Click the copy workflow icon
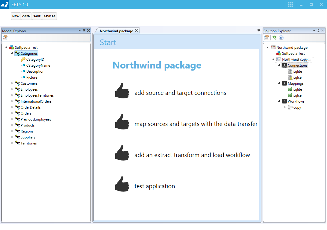Screen dimensions: 327x230 click(x=290, y=107)
